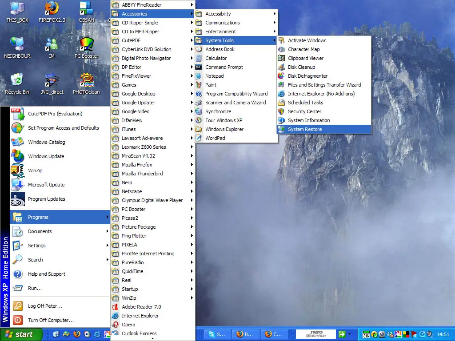Open Internet Explorer from Programs list
This screenshot has width=455, height=341.
click(x=153, y=316)
